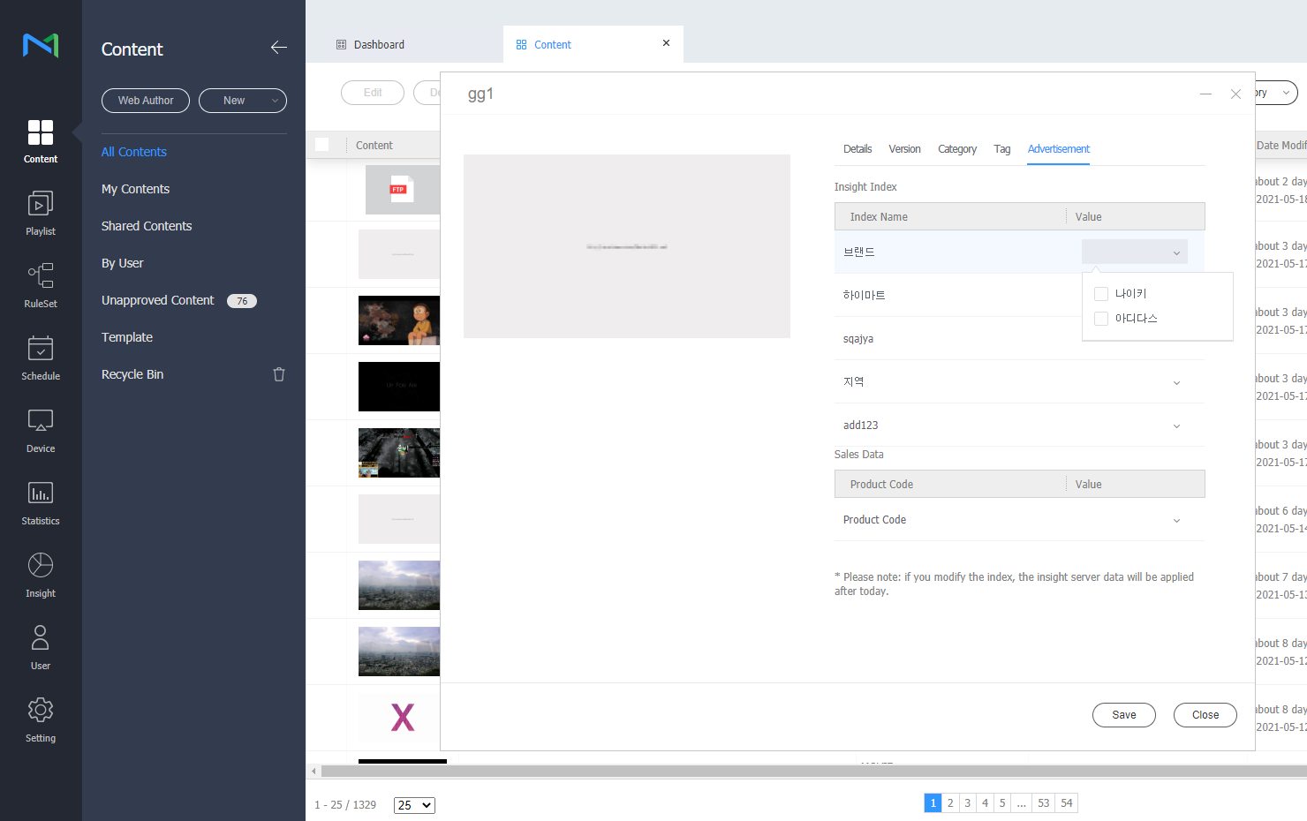
Task: Collapse Content panel with back arrow
Action: pyautogui.click(x=279, y=48)
